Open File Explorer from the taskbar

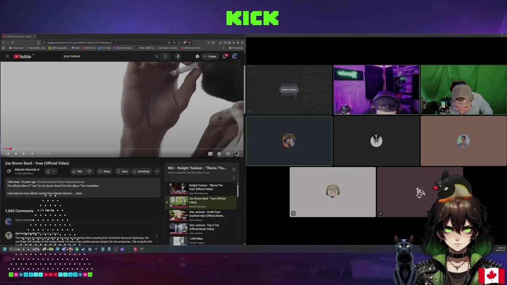click(x=51, y=249)
